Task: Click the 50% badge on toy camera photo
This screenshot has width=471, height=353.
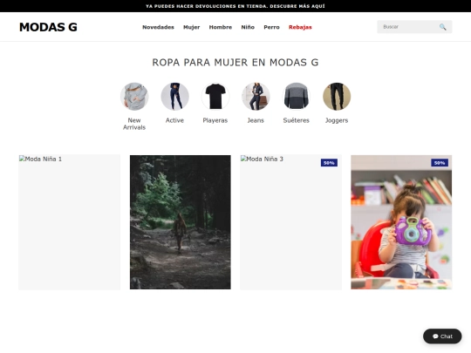Action: coord(440,163)
